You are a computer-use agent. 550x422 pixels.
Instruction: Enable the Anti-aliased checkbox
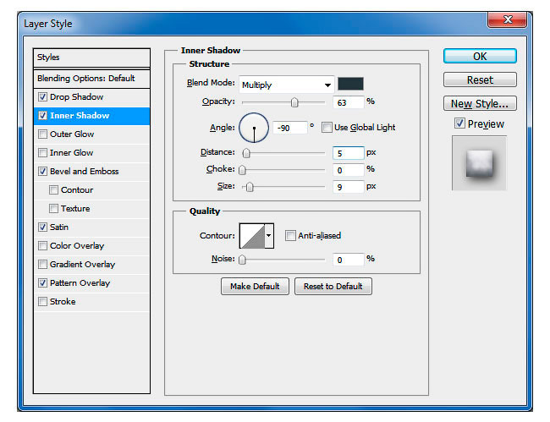290,235
